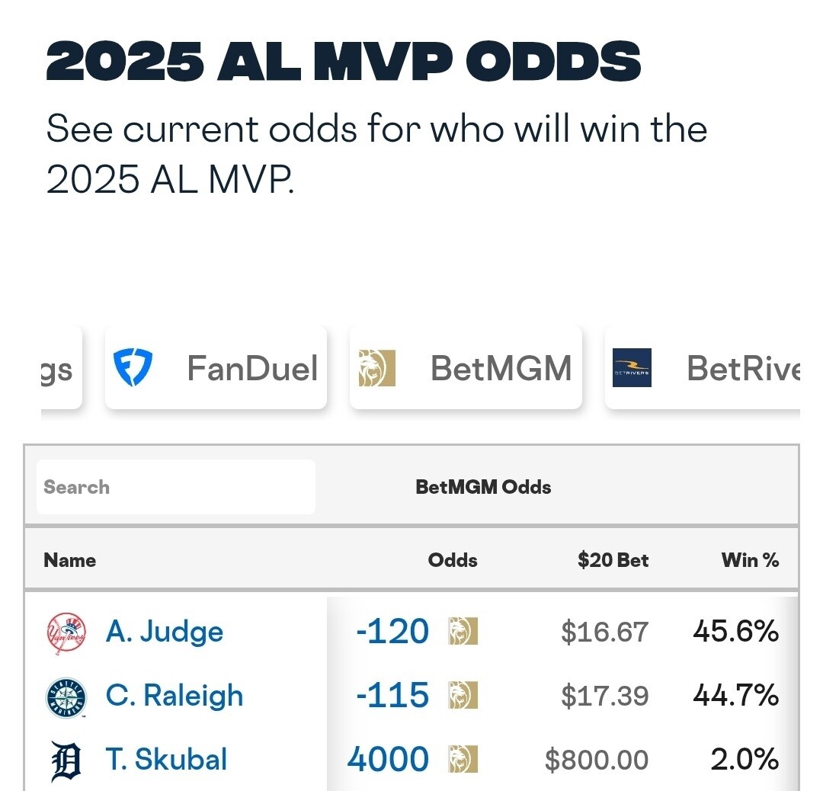The height and width of the screenshot is (791, 823).
Task: Open the BetRivers sportsbook tab
Action: 703,367
